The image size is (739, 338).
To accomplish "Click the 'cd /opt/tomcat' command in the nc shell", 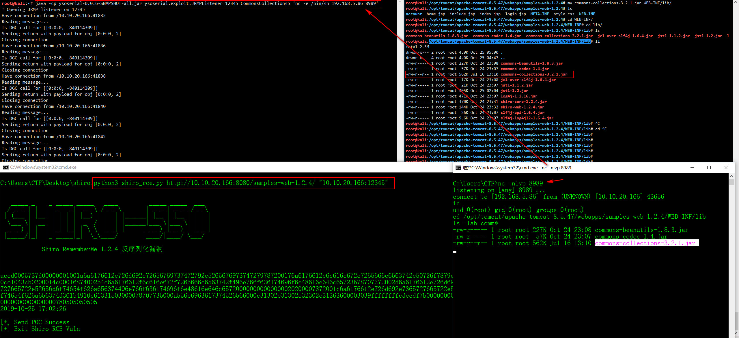I will pyautogui.click(x=579, y=217).
